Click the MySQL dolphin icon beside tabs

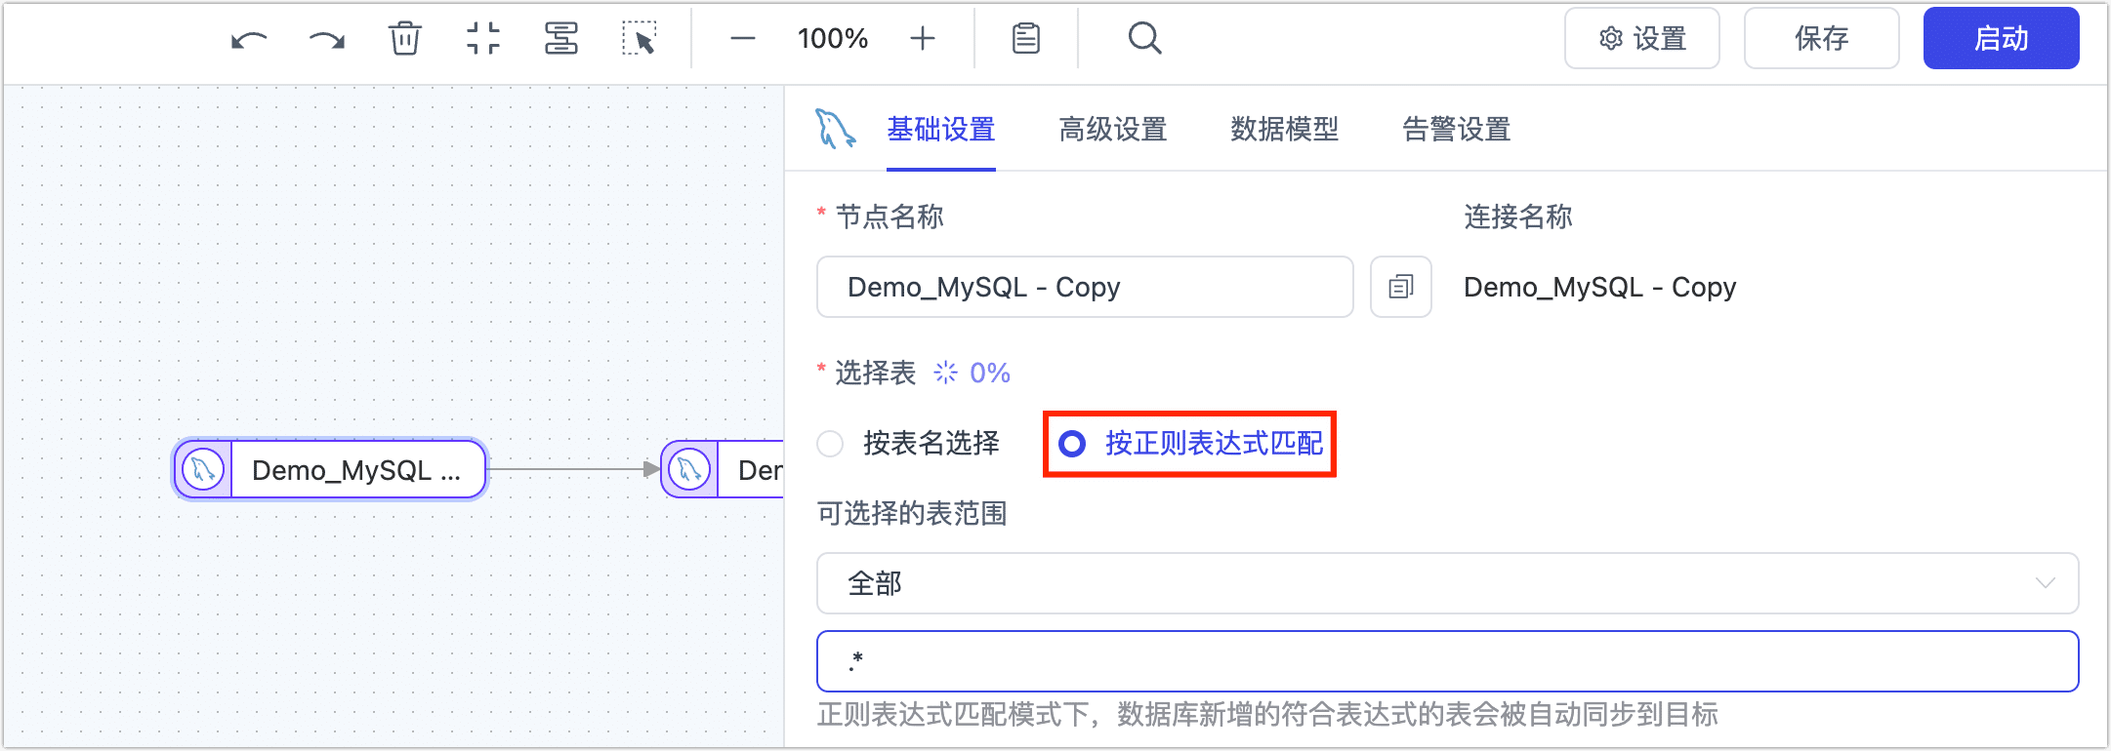coord(835,129)
